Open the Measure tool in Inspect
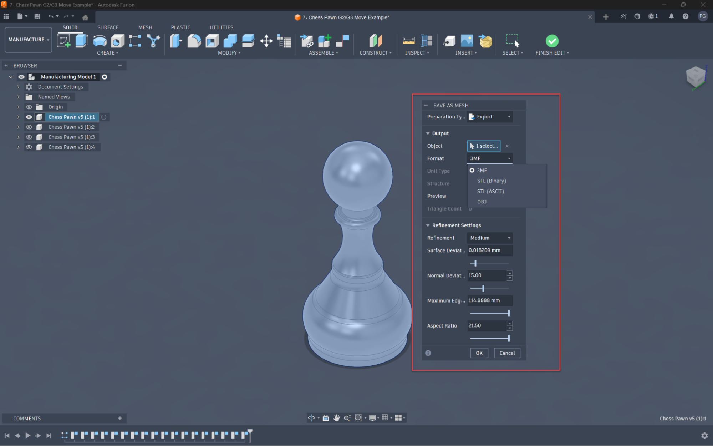This screenshot has width=713, height=446. [408, 41]
